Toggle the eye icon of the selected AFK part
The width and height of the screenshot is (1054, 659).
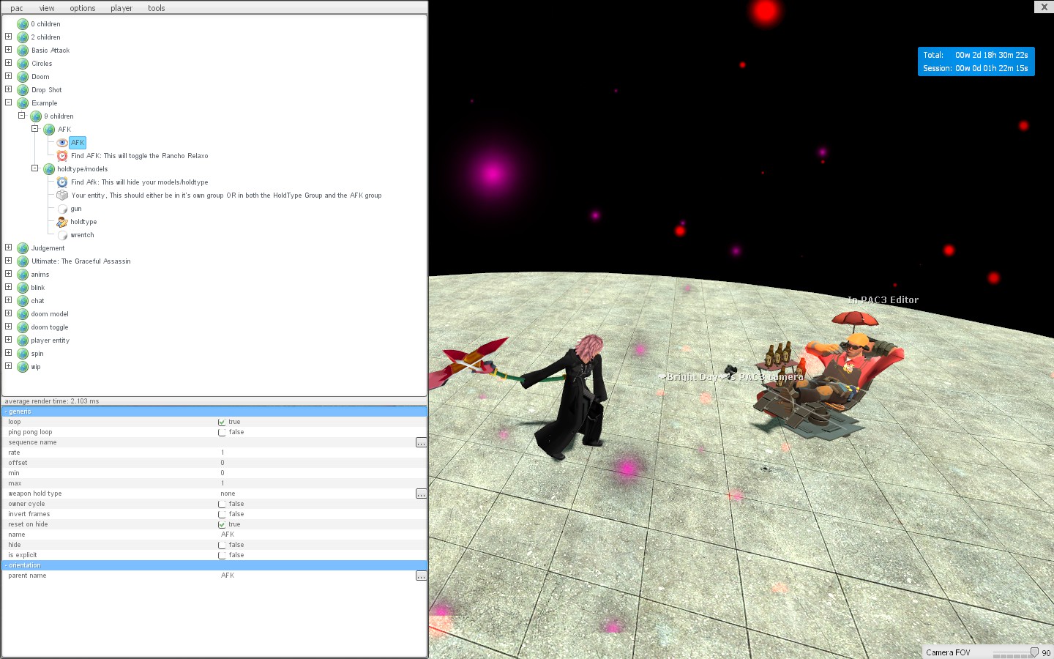(x=62, y=143)
